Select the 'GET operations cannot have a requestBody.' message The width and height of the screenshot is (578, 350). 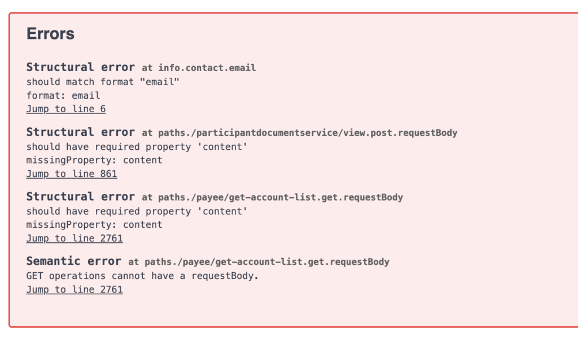(143, 276)
